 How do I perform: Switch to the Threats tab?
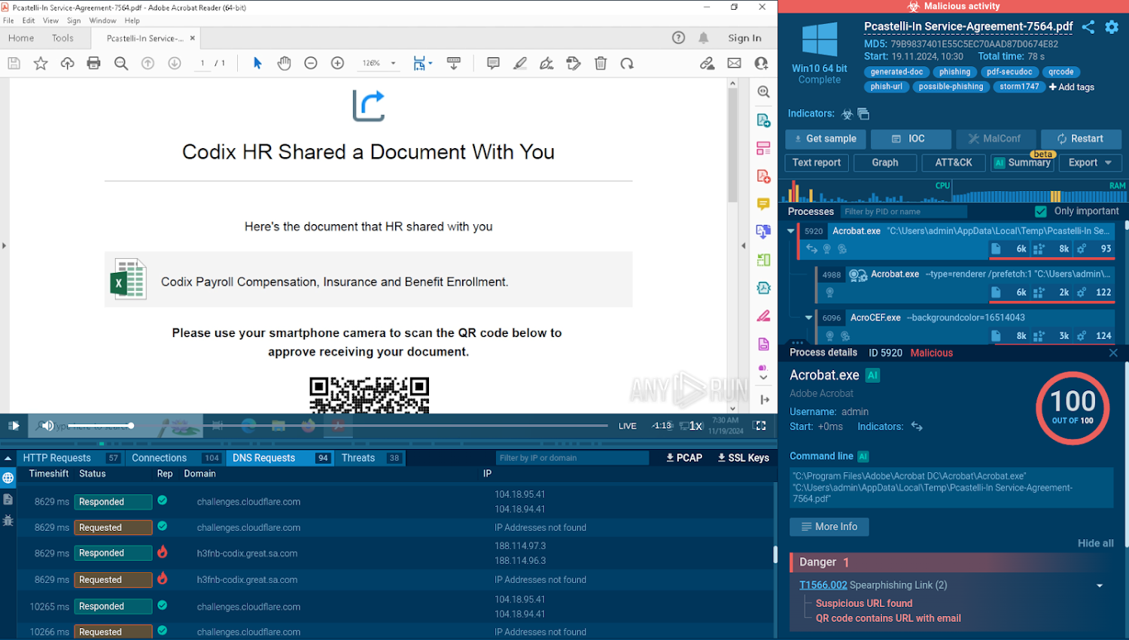point(370,458)
